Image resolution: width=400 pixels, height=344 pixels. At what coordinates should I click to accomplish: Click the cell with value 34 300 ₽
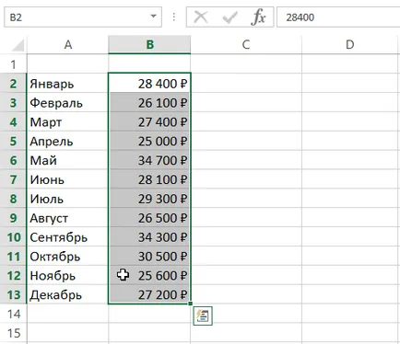pos(149,237)
